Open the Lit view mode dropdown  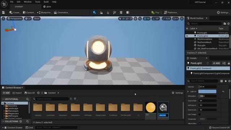28,18
